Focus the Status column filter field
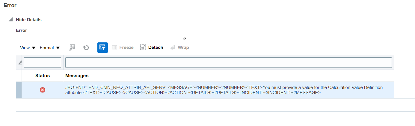415x126 pixels. pos(42,62)
